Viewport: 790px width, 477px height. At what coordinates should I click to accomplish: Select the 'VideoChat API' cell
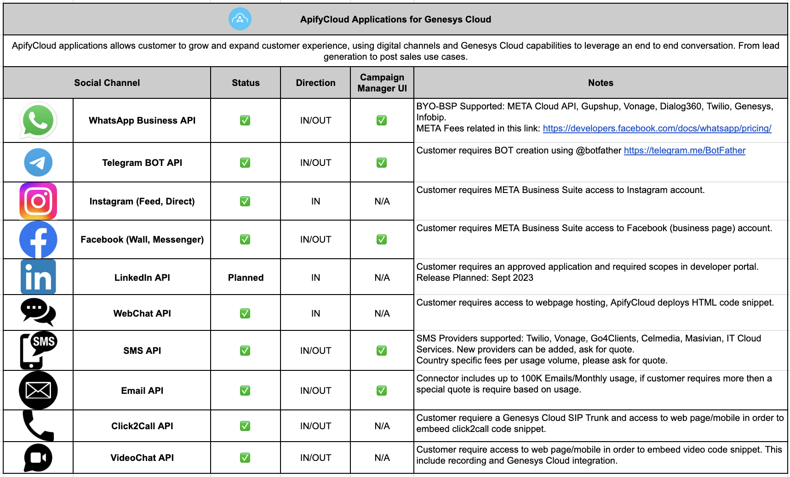(142, 458)
